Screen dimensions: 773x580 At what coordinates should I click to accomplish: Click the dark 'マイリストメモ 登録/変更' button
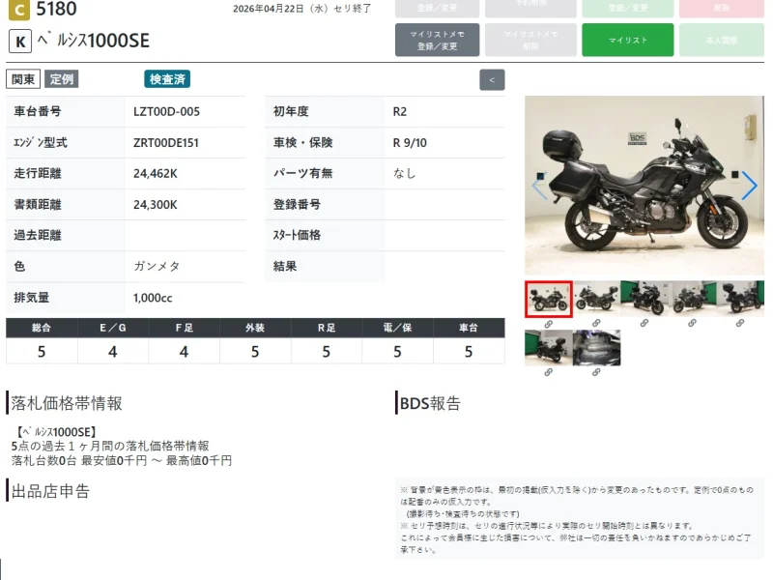pyautogui.click(x=438, y=40)
